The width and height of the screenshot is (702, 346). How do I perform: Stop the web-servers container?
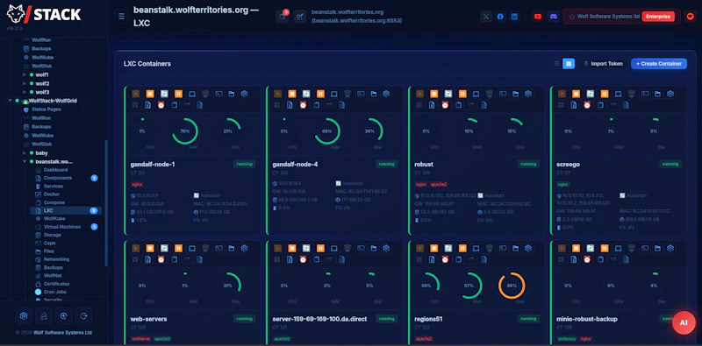pyautogui.click(x=150, y=248)
